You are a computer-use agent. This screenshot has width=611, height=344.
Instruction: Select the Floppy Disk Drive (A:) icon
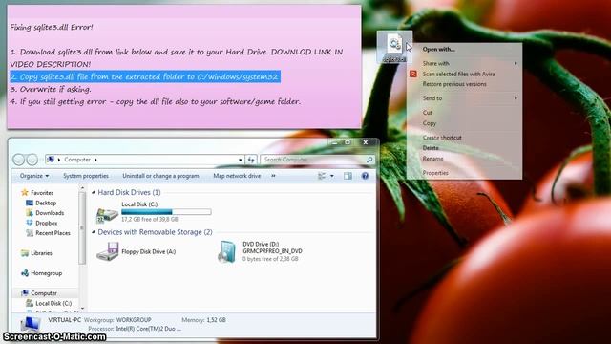point(107,251)
